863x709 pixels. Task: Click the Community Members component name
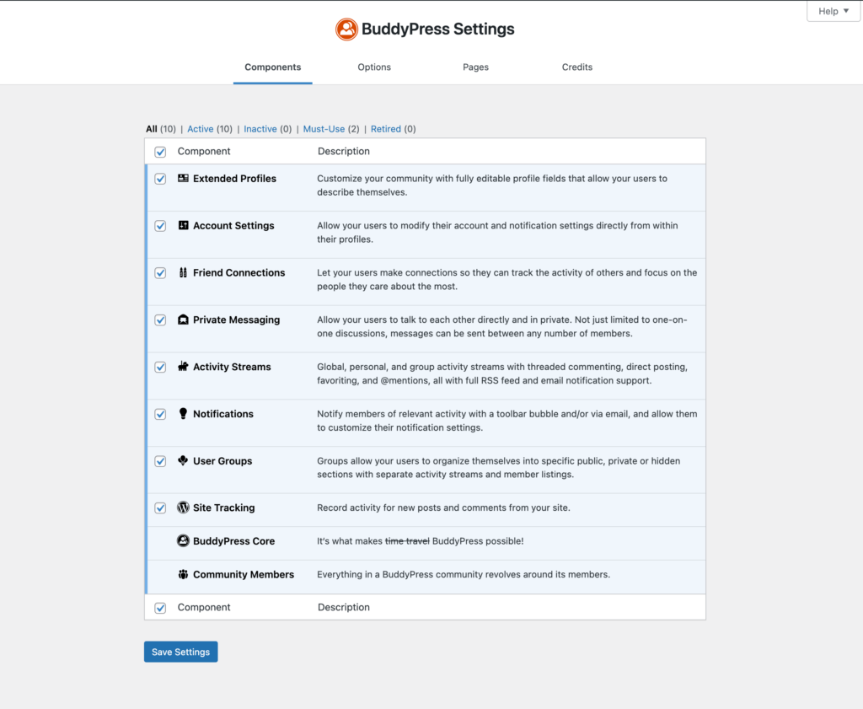click(x=244, y=574)
